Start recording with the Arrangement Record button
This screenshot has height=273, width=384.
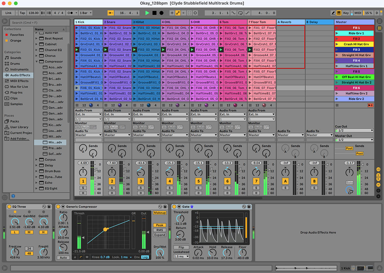[161, 13]
